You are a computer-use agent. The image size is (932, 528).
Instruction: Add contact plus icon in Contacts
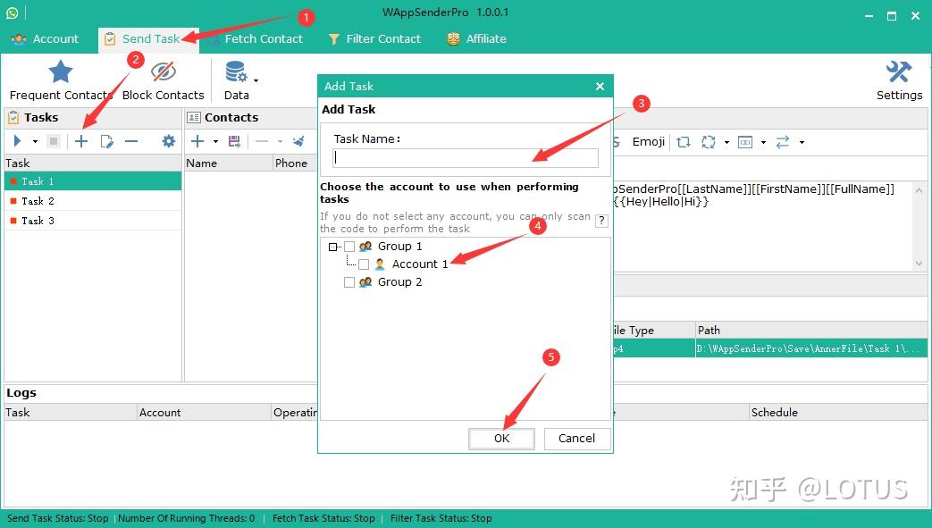(197, 141)
